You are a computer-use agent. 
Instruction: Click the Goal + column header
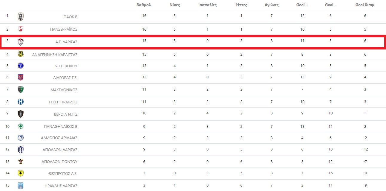point(302,5)
